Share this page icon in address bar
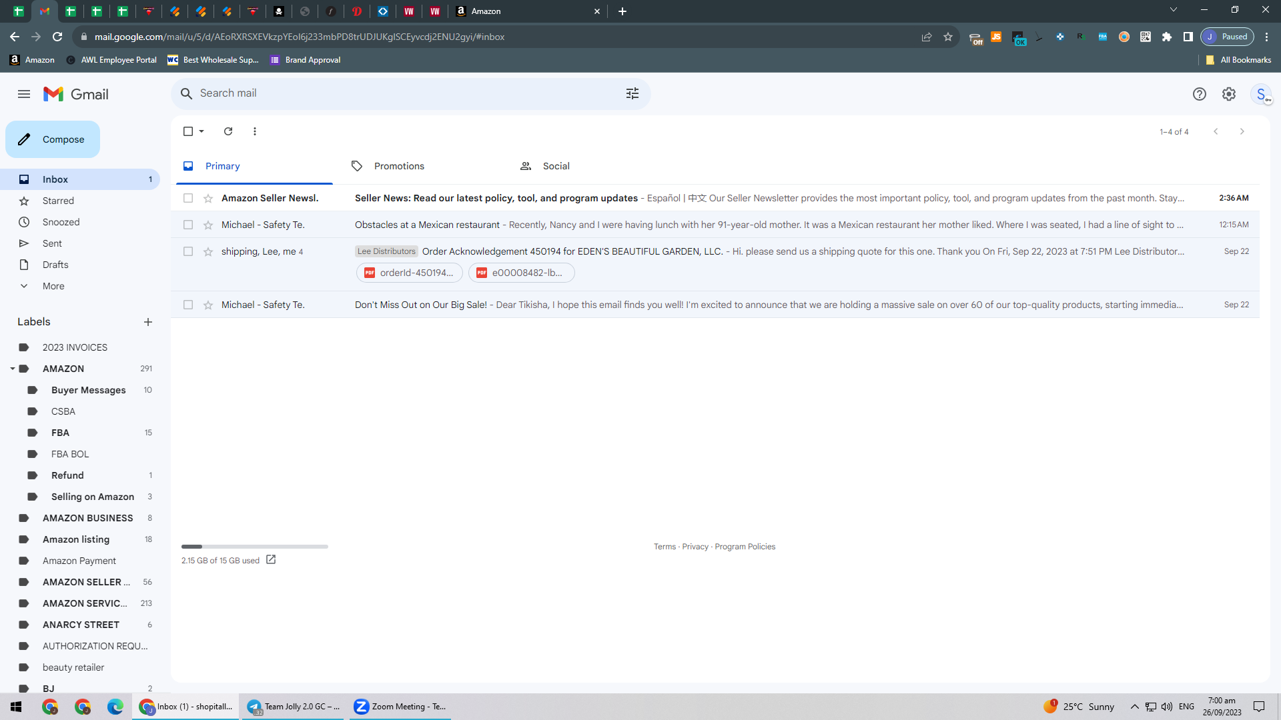Screen dimensions: 1281x720 [927, 37]
